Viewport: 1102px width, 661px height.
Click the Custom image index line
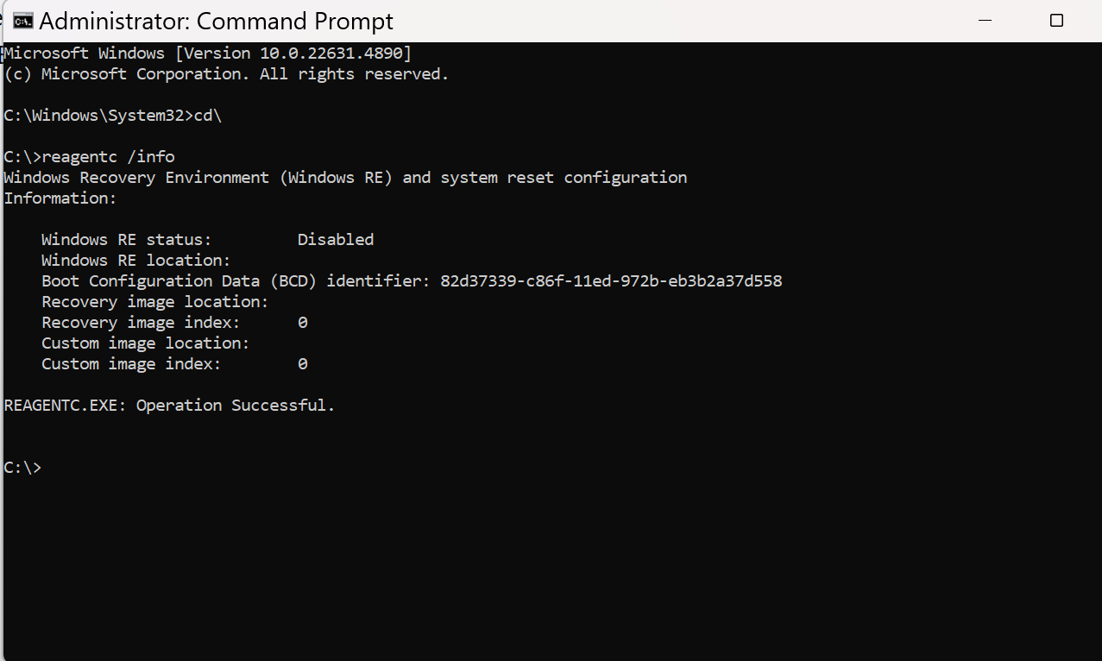point(174,364)
